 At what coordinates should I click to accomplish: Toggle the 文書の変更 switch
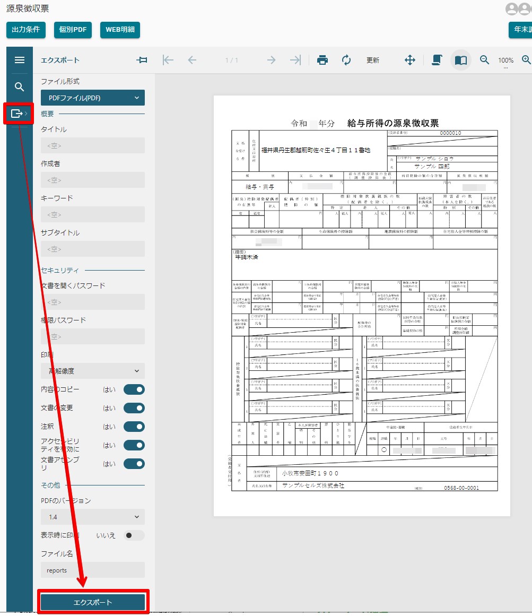click(x=134, y=408)
